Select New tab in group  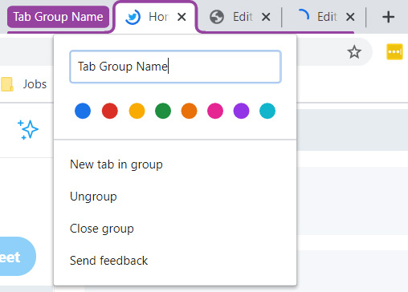coord(175,164)
